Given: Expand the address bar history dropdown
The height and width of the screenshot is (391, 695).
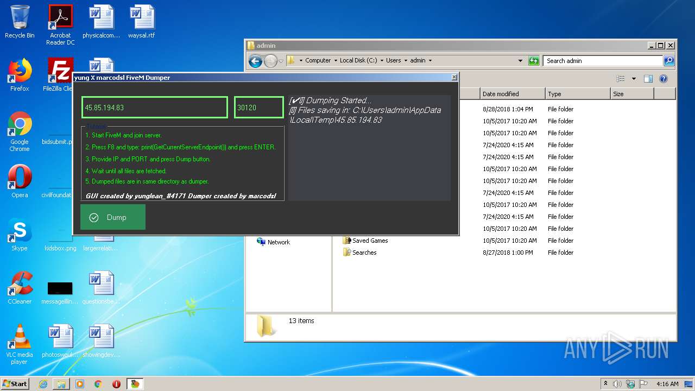Looking at the screenshot, I should 520,61.
